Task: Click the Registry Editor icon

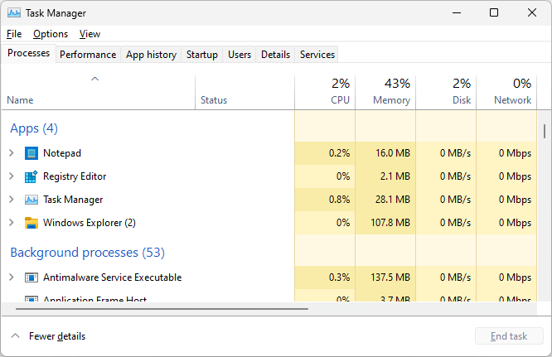Action: 31,176
